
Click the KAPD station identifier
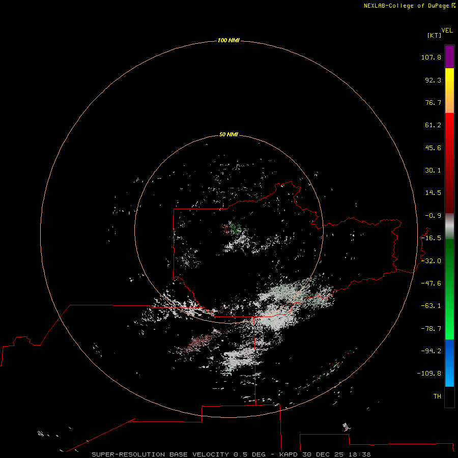click(x=289, y=454)
